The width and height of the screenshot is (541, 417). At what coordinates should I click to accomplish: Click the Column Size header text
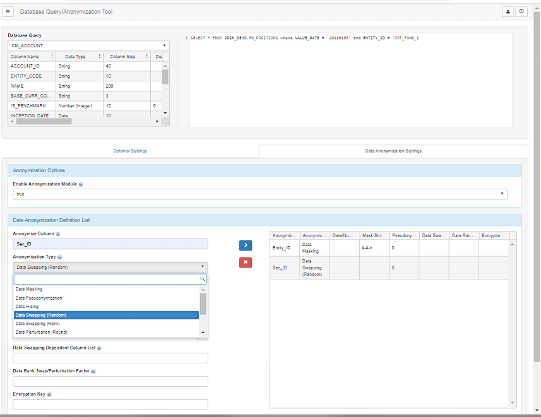click(122, 57)
